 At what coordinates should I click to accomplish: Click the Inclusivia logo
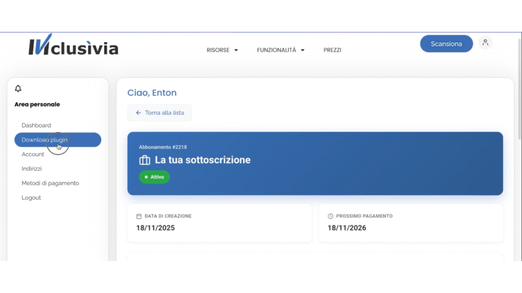[73, 46]
